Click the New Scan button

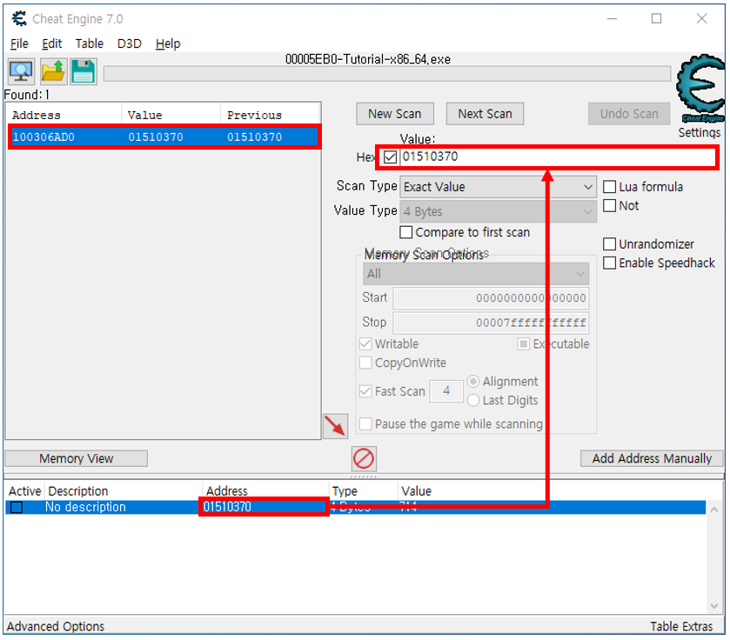click(x=395, y=114)
